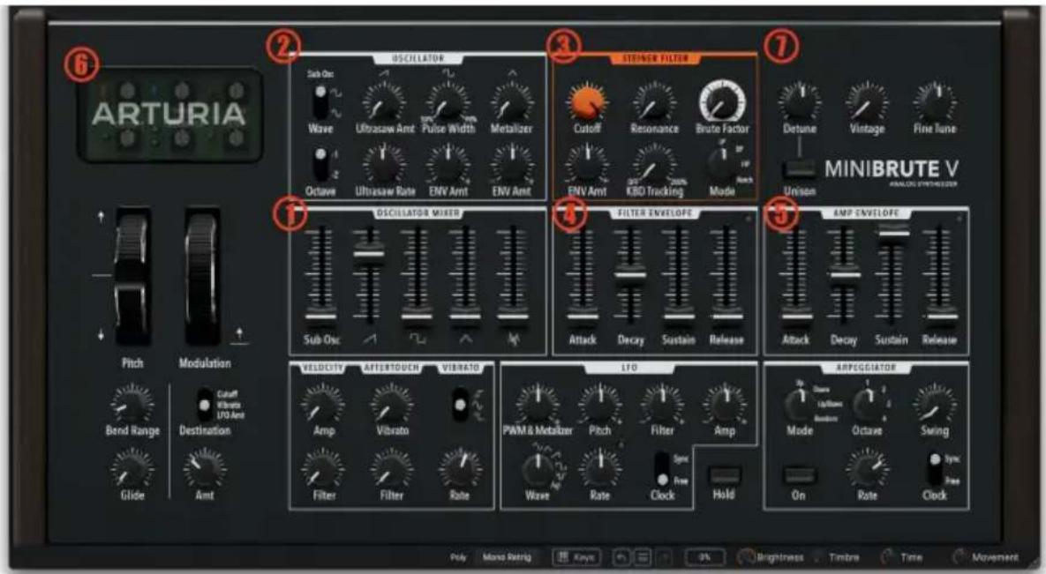
Task: Click the LFO Pitch knob
Action: click(599, 405)
